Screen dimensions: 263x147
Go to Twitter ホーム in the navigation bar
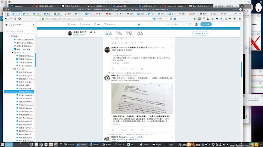[72, 24]
